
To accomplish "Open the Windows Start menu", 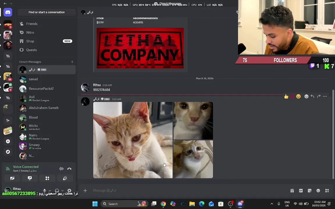I will point(95,204).
